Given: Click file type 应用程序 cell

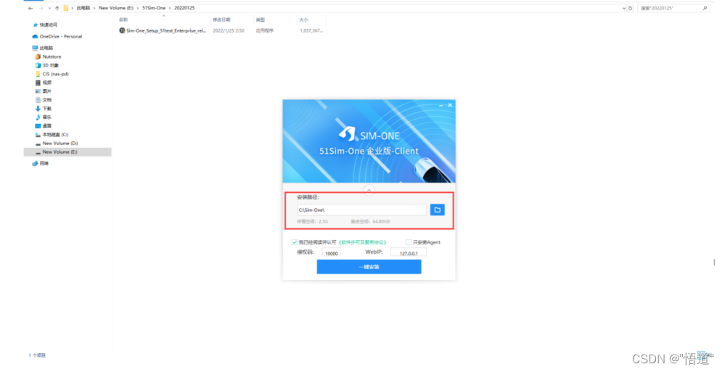Looking at the screenshot, I should pos(264,30).
